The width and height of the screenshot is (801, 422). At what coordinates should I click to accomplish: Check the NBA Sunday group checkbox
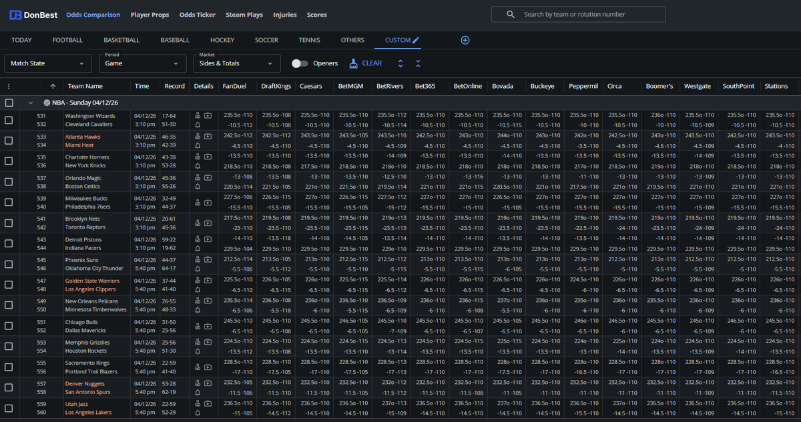coord(9,103)
